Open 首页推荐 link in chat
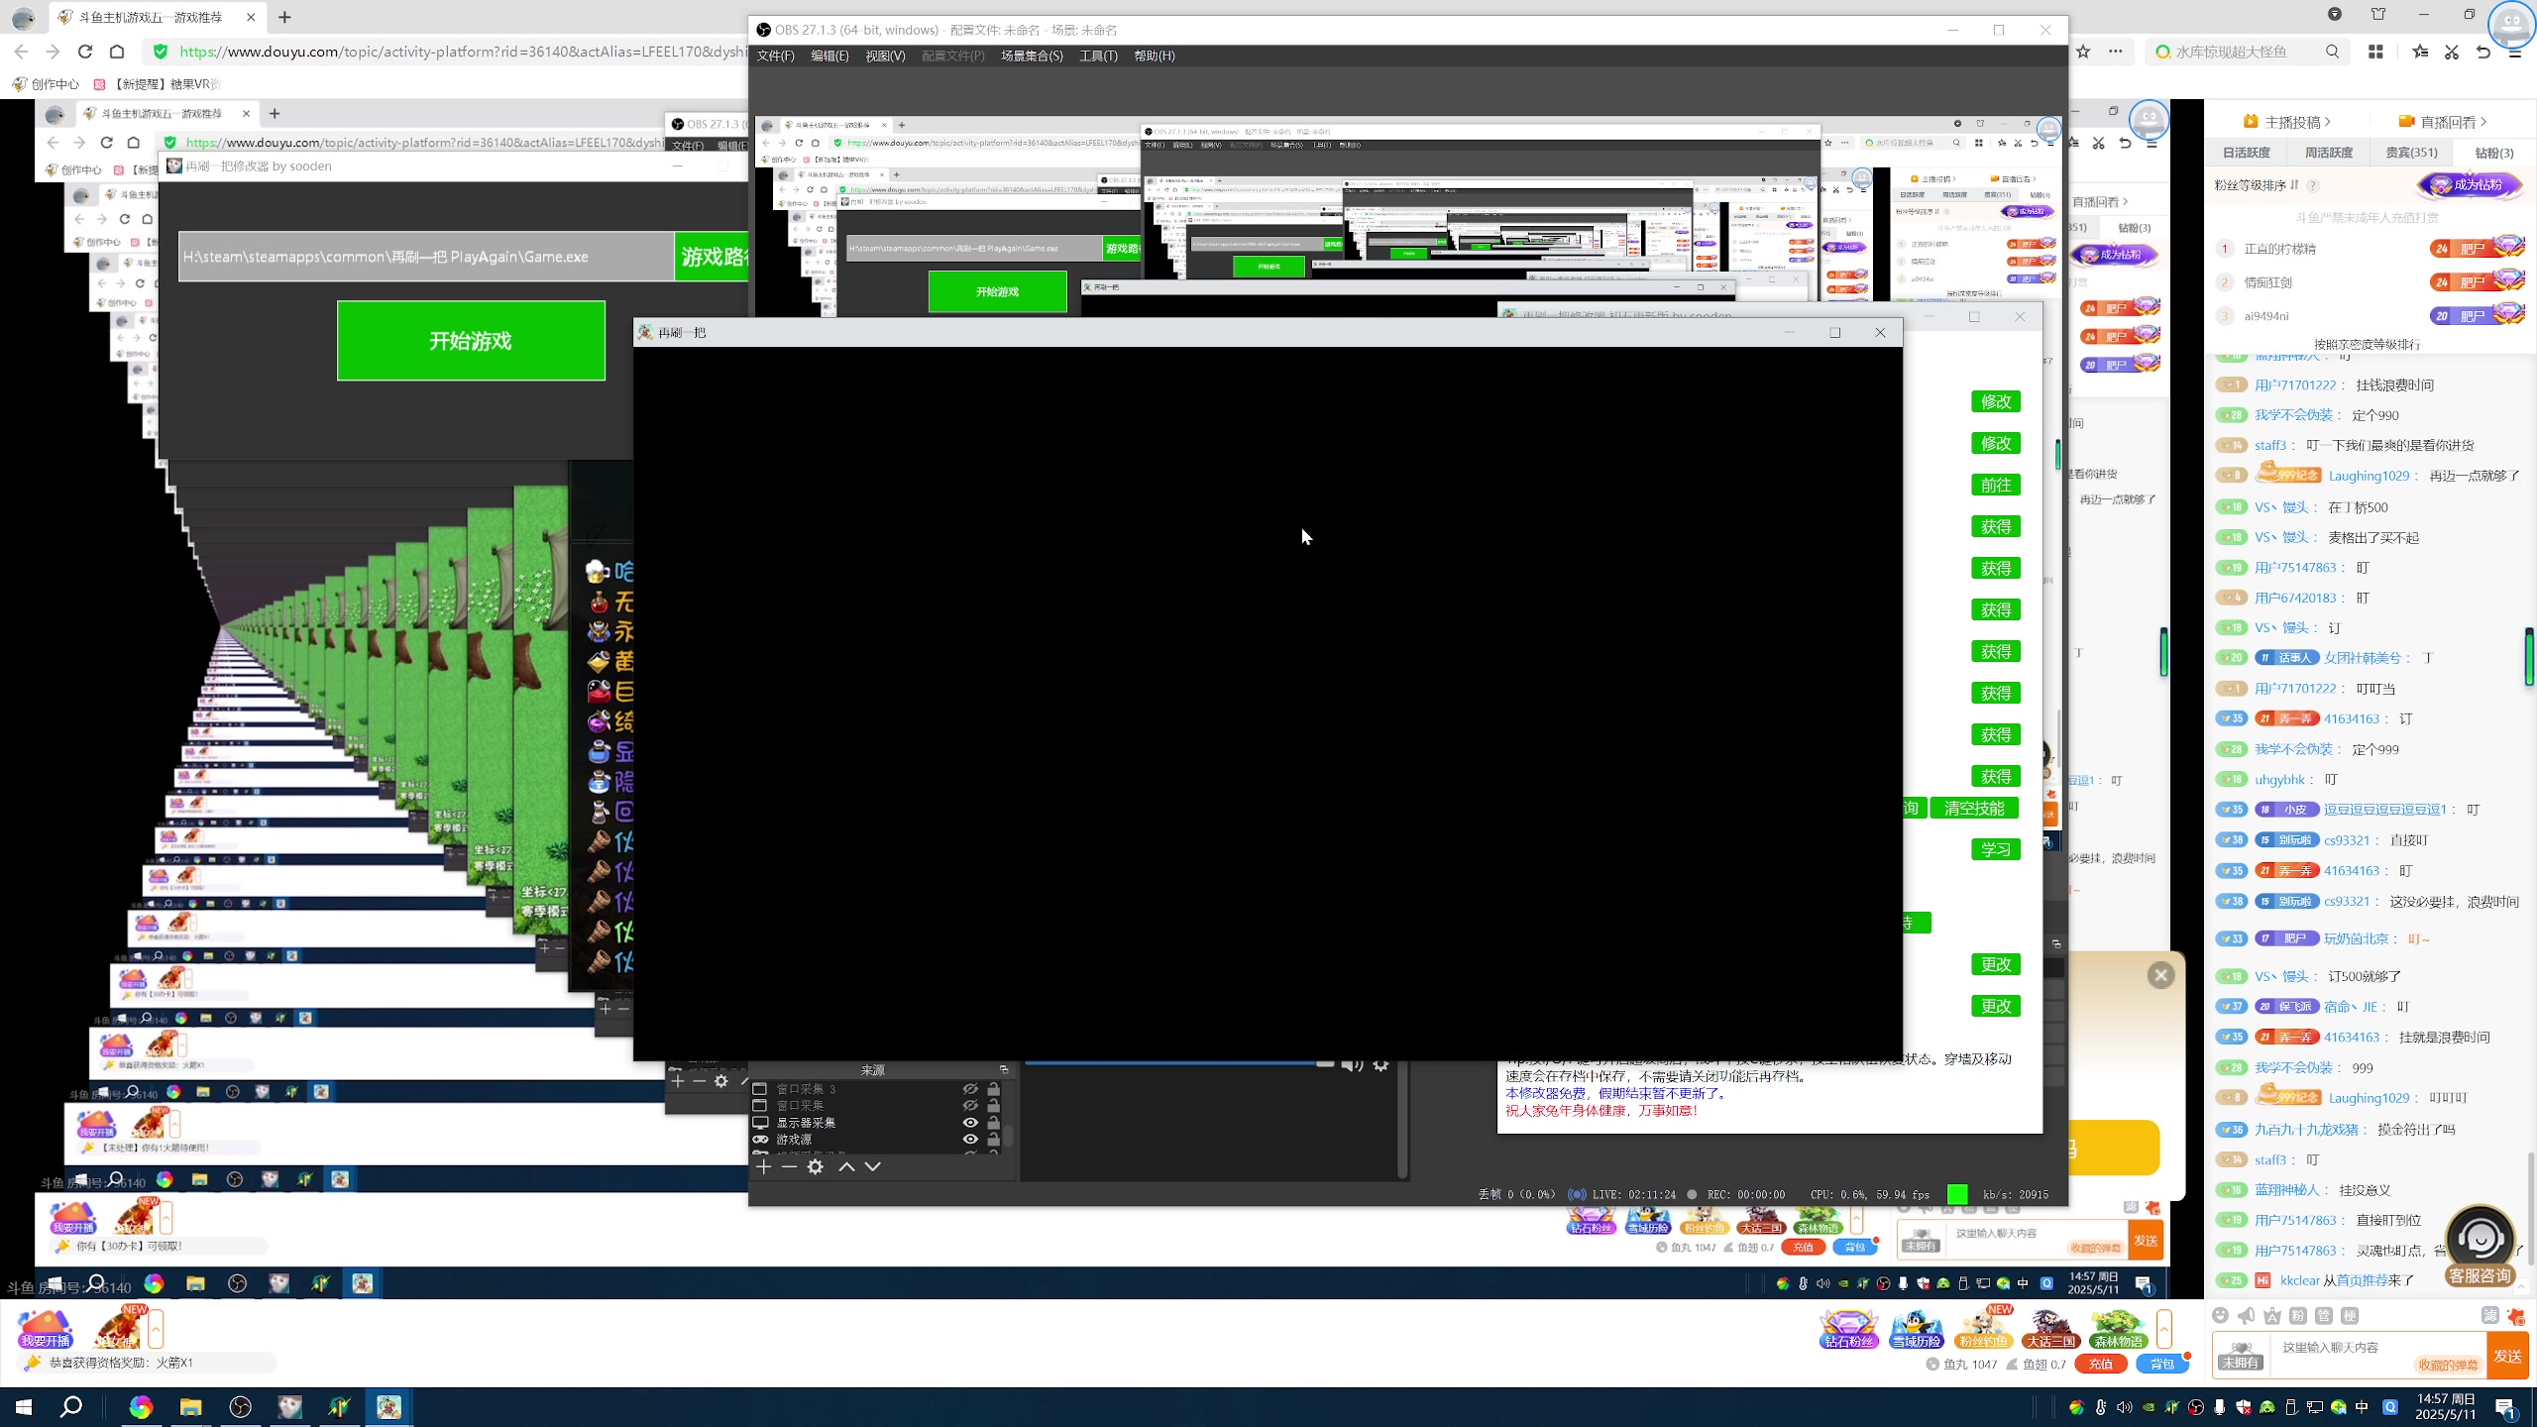This screenshot has height=1427, width=2537. pyautogui.click(x=2362, y=1280)
